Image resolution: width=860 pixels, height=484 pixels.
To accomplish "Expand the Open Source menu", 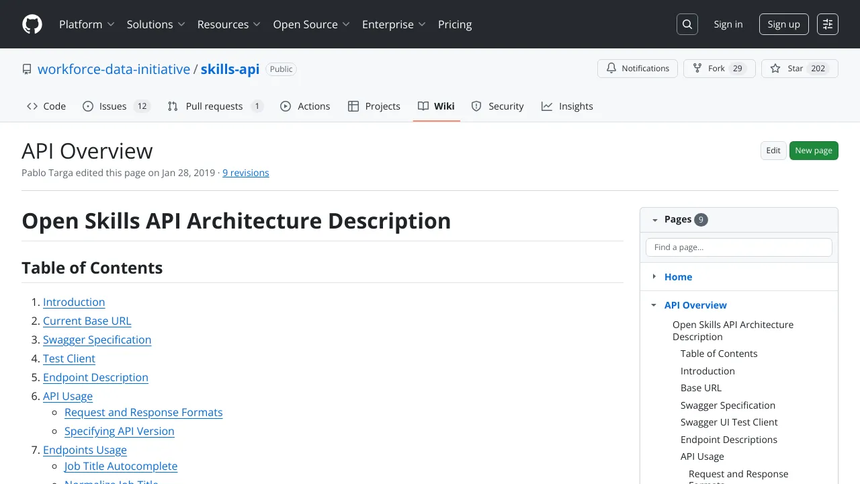I will click(312, 24).
